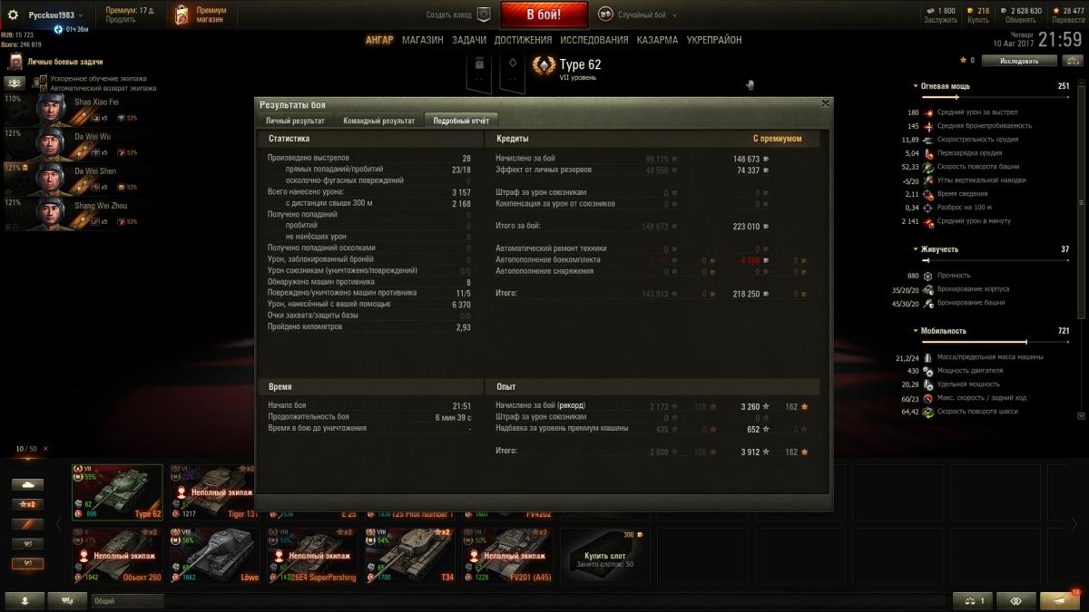The width and height of the screenshot is (1089, 612).
Task: Open the ИССЛЕДОВАНИЯ menu item
Action: click(x=594, y=40)
